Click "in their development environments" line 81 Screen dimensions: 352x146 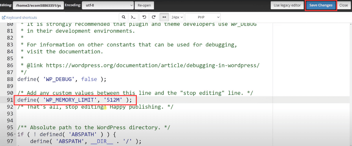click(x=81, y=31)
